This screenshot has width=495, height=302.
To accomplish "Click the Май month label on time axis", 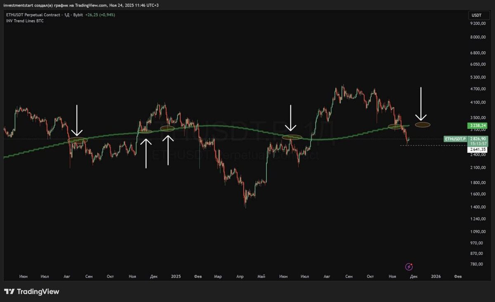I will click(260, 277).
